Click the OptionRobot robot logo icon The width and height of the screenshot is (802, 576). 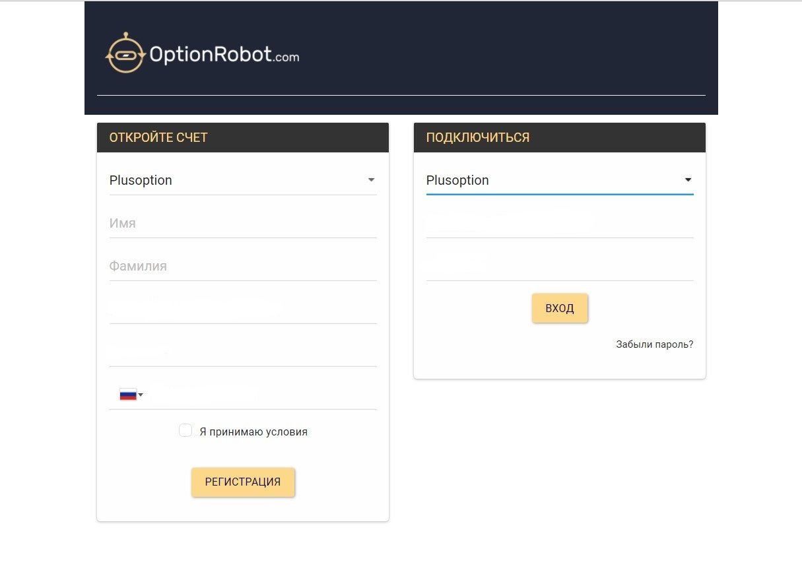coord(125,53)
